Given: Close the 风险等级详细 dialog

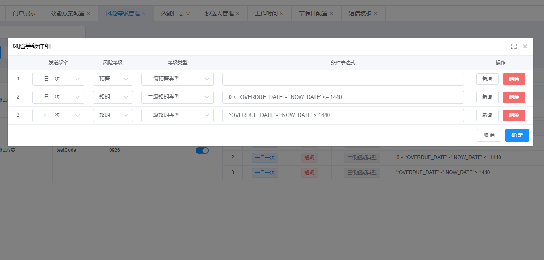Looking at the screenshot, I should pyautogui.click(x=525, y=46).
